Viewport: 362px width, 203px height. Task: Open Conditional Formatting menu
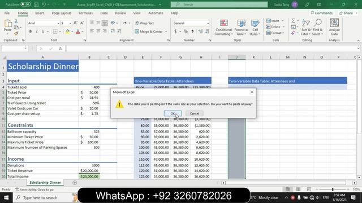click(x=223, y=28)
